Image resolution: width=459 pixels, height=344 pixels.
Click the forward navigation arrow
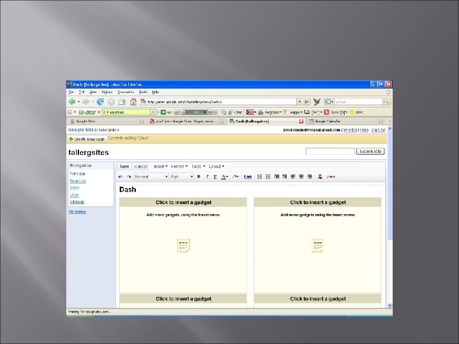click(86, 102)
